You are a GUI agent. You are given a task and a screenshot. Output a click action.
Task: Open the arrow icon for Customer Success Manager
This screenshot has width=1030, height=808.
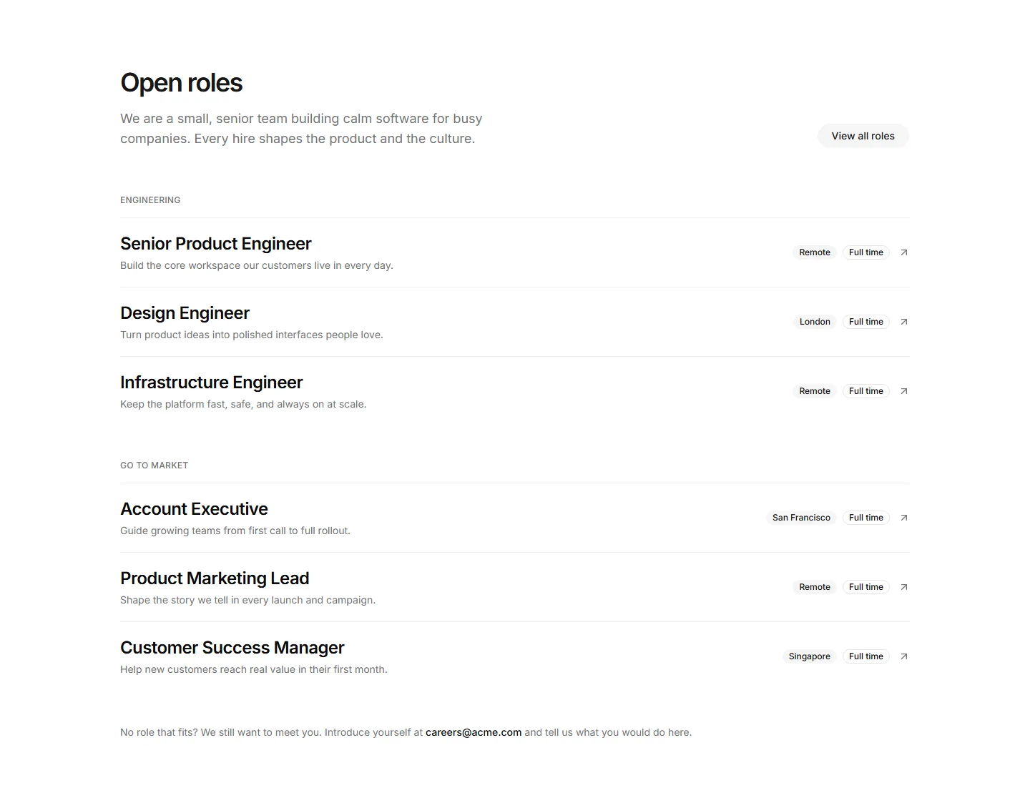(x=904, y=656)
